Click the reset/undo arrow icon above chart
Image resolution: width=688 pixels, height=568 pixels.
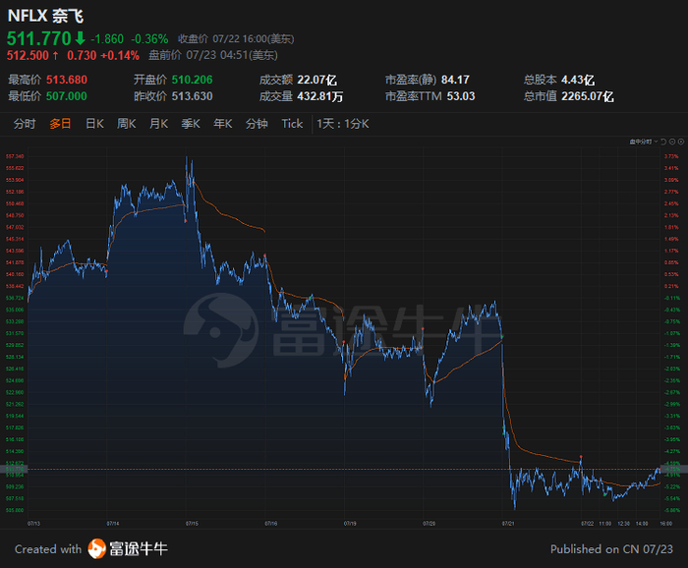663,142
